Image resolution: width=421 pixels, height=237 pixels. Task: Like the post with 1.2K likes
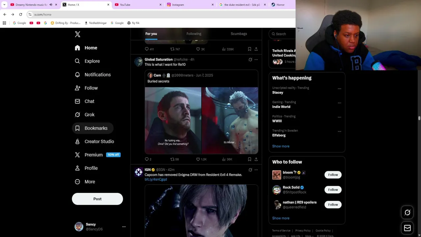coord(201,159)
